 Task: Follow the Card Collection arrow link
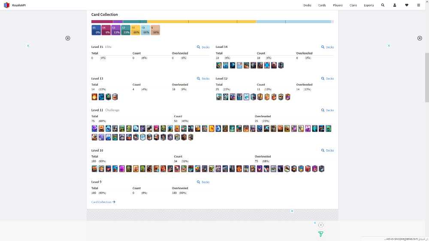[103, 202]
